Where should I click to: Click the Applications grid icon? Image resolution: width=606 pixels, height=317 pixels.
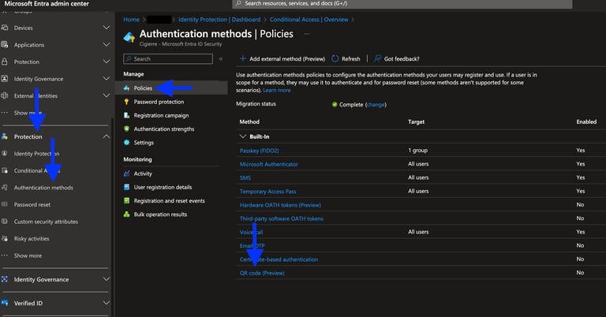5,45
